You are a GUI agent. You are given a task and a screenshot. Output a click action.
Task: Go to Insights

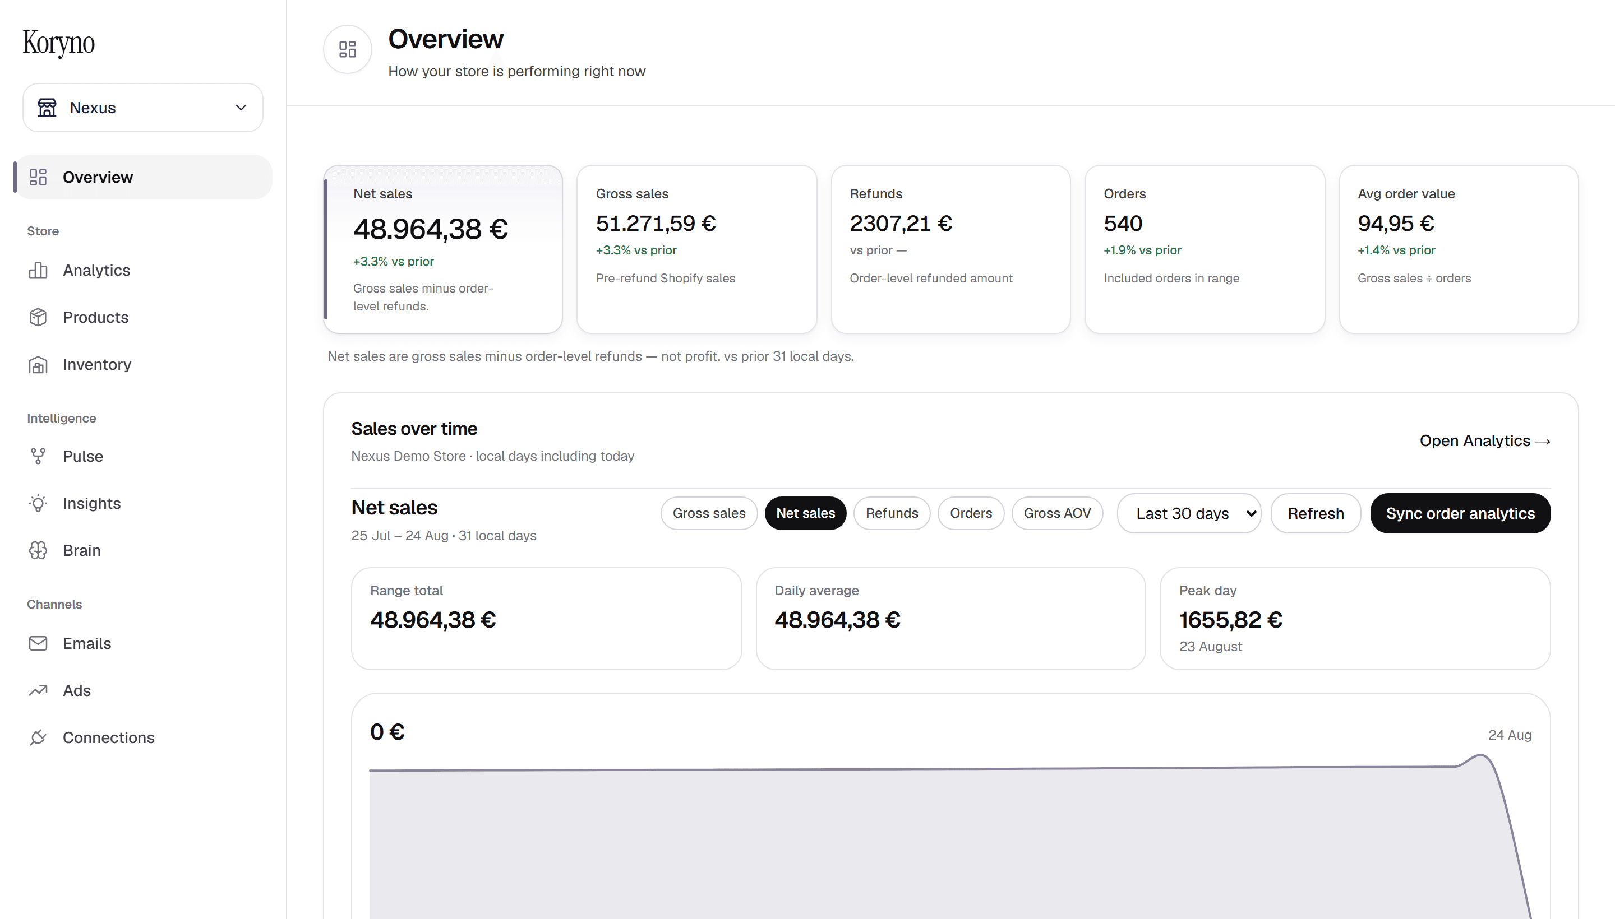[91, 503]
